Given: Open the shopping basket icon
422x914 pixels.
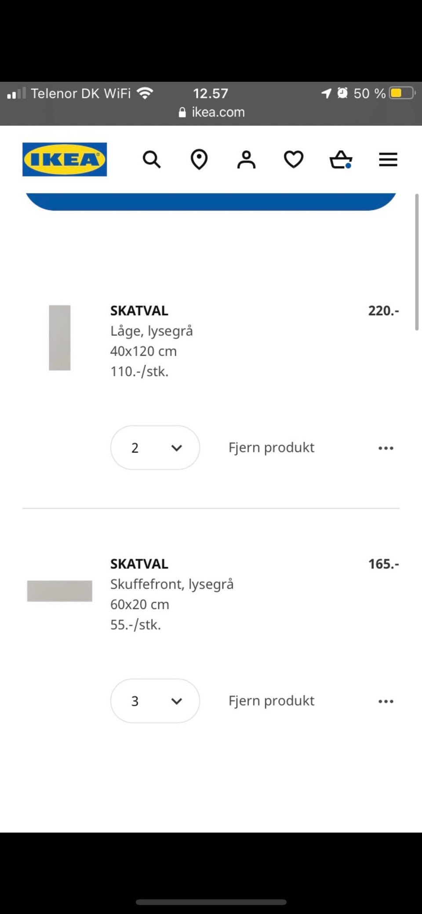Looking at the screenshot, I should pos(341,159).
